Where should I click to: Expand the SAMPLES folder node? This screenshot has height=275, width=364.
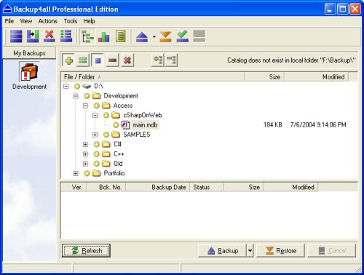point(95,135)
